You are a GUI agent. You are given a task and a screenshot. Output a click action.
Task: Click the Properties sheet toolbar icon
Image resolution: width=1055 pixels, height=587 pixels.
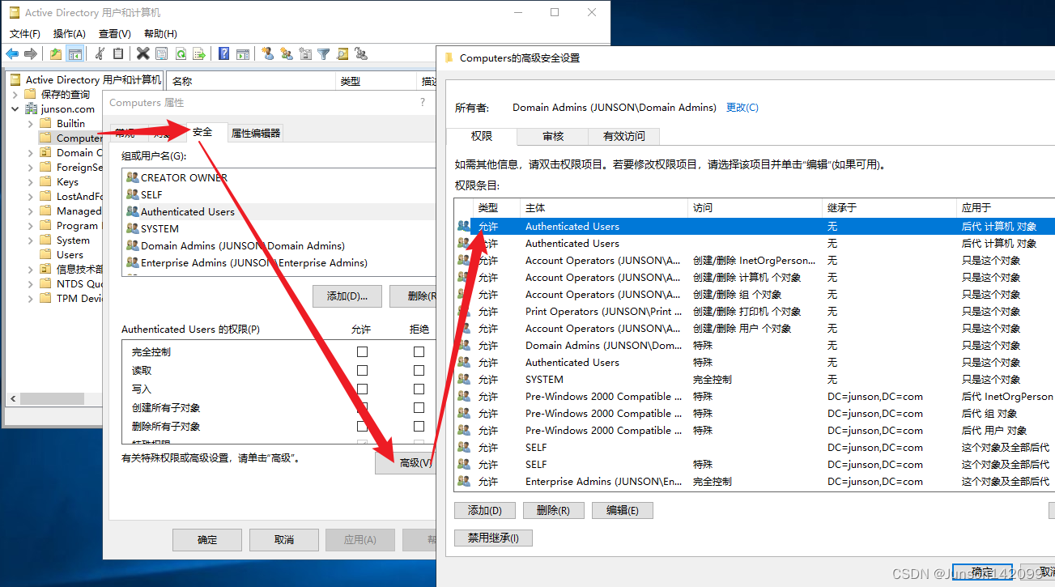click(162, 53)
